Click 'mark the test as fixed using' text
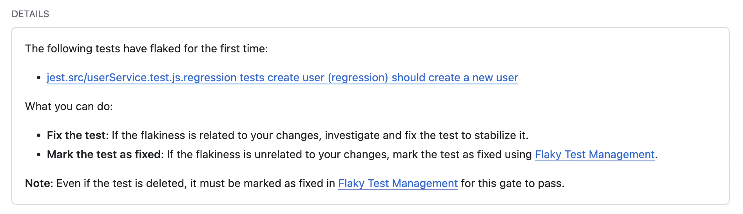This screenshot has width=743, height=214. pos(462,155)
